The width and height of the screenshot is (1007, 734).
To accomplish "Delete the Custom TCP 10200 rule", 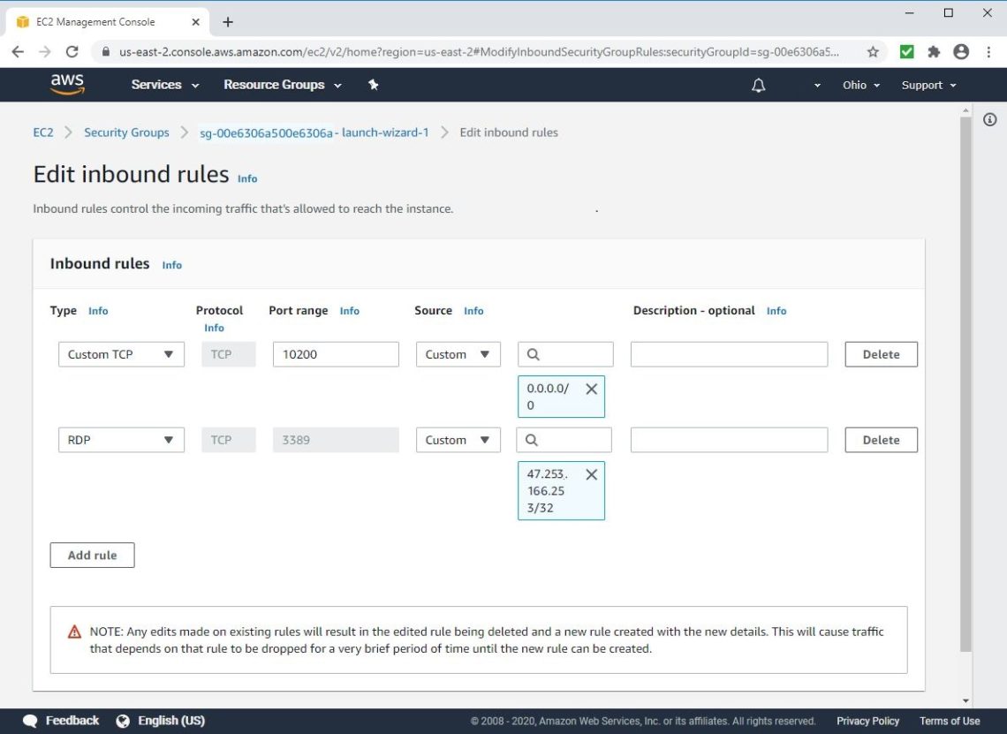I will coord(882,354).
